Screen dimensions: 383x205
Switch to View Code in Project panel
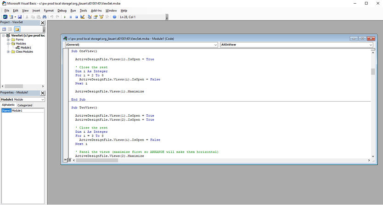tap(4, 29)
